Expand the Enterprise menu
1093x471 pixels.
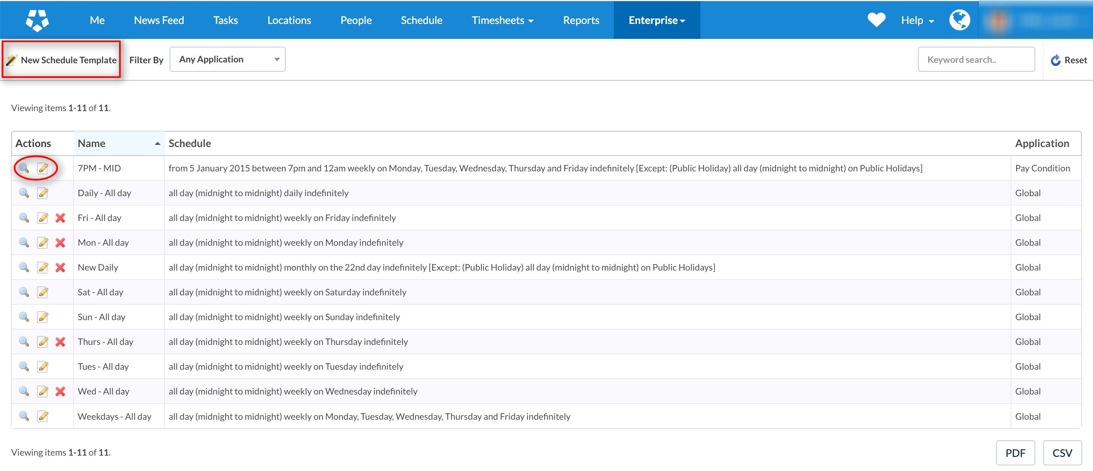[656, 20]
